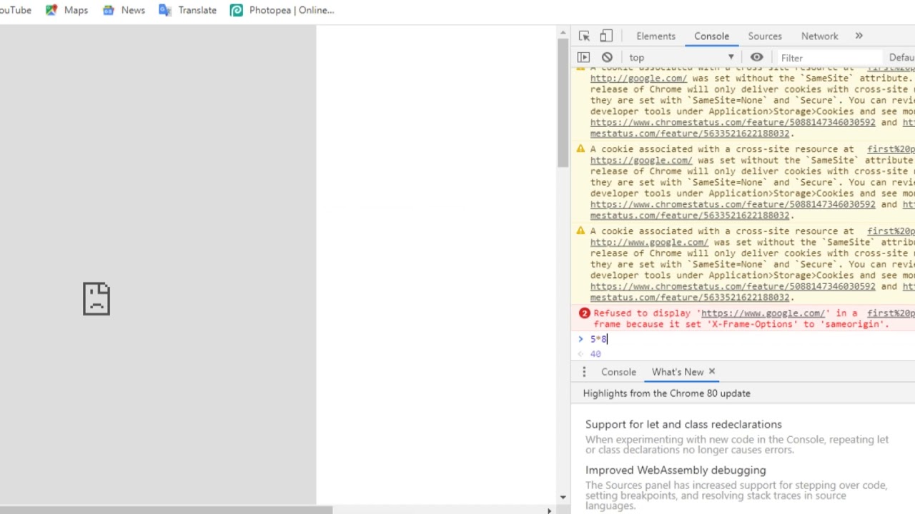Click the http://google.com/ link

(x=638, y=79)
